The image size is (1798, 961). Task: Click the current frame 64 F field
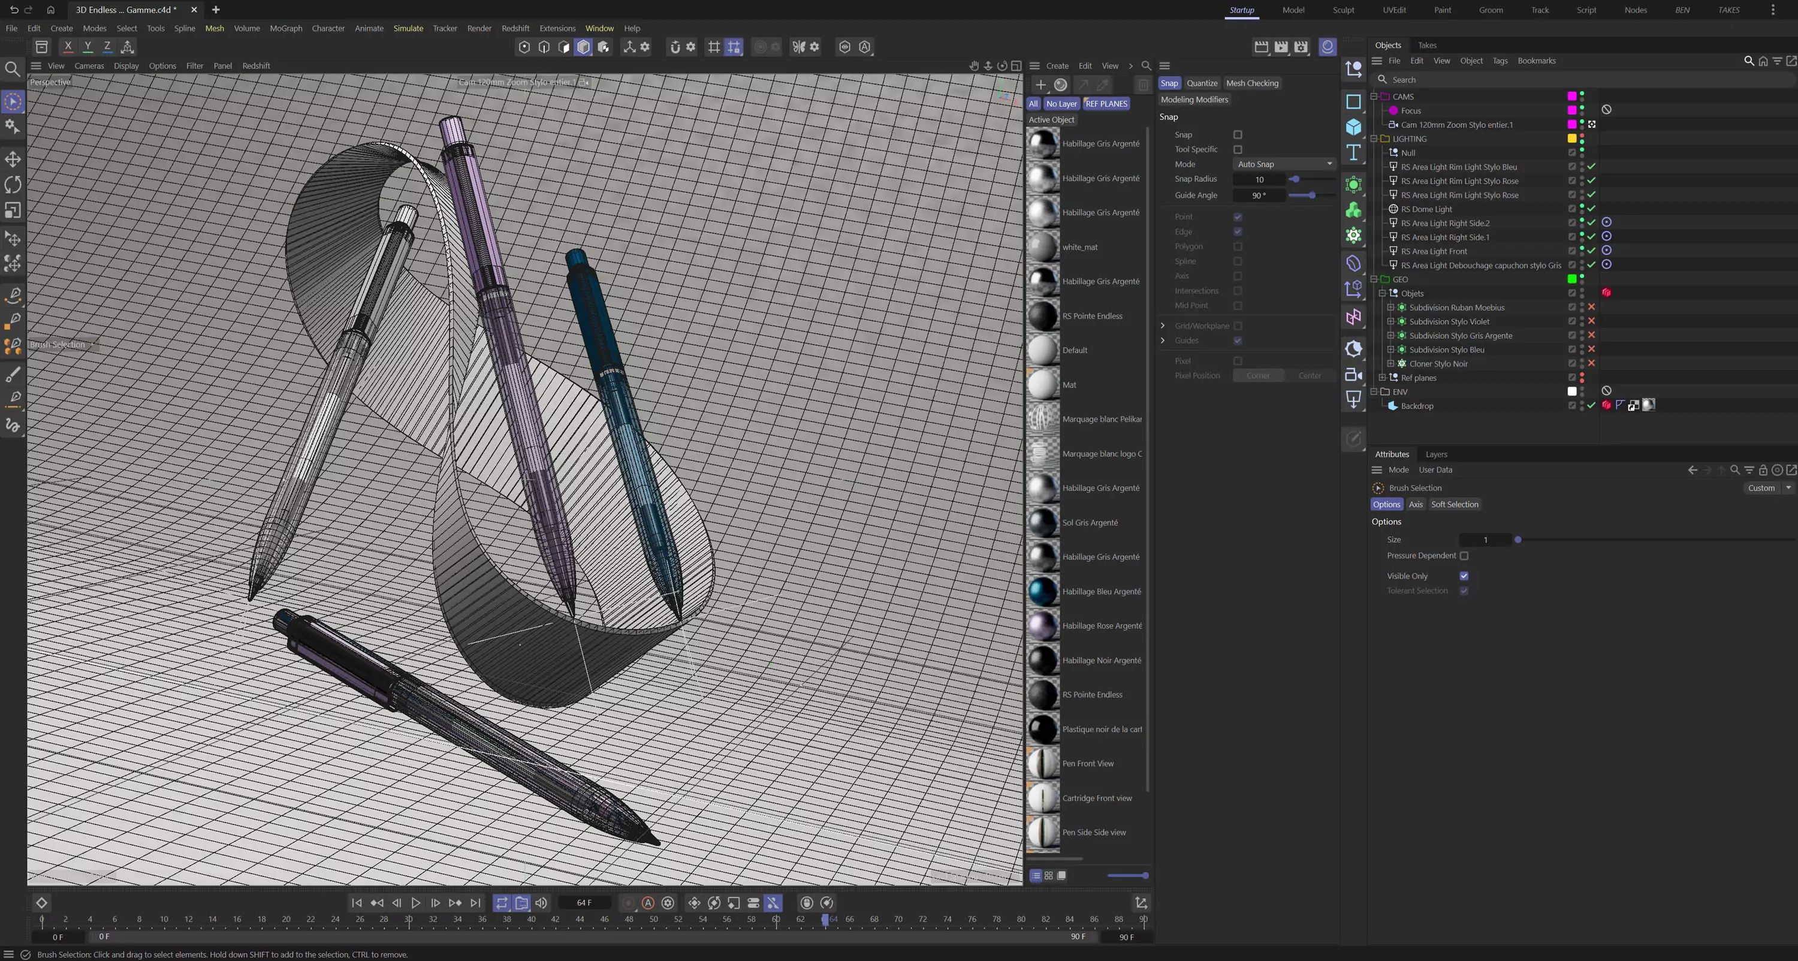point(584,903)
